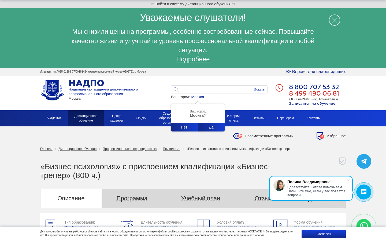This screenshot has height=241, width=386.
Task: Call number 8 499 490 06 81
Action: click(x=314, y=93)
